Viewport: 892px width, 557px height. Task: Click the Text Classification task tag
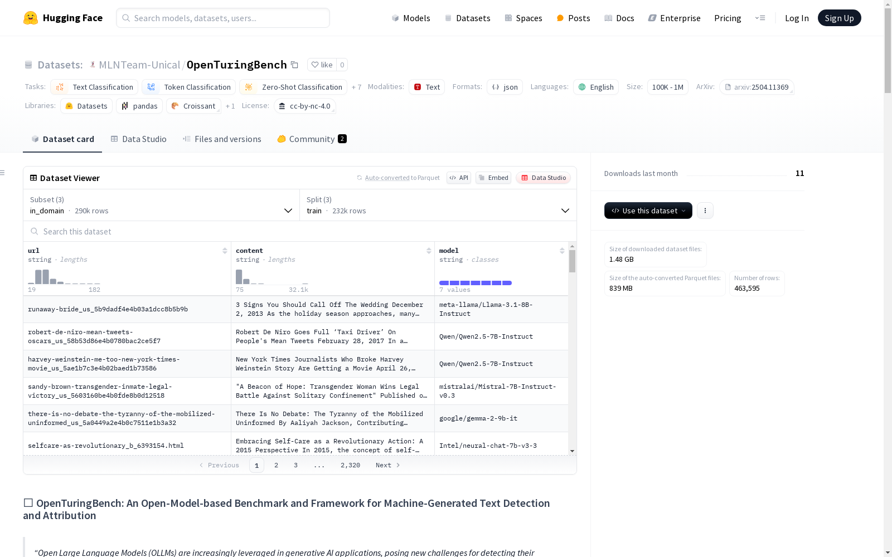[94, 87]
